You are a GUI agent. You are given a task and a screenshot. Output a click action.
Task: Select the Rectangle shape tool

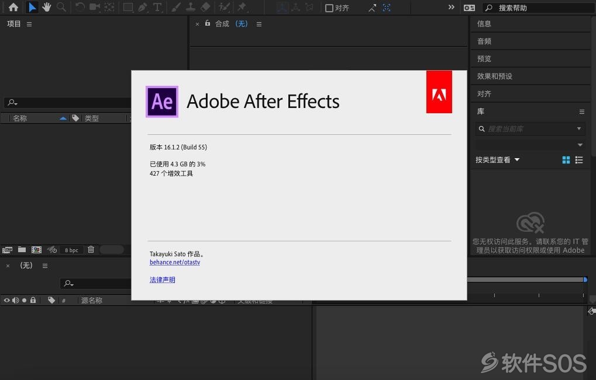tap(128, 7)
